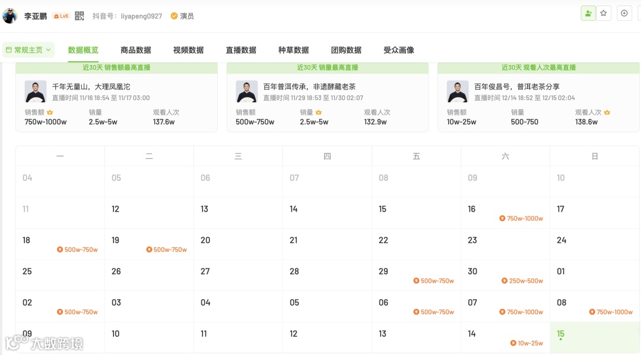Select calendar day 17
Image resolution: width=641 pixels, height=355 pixels.
(594, 213)
